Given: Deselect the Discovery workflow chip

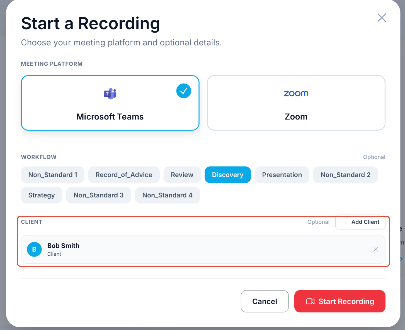Looking at the screenshot, I should click(227, 175).
